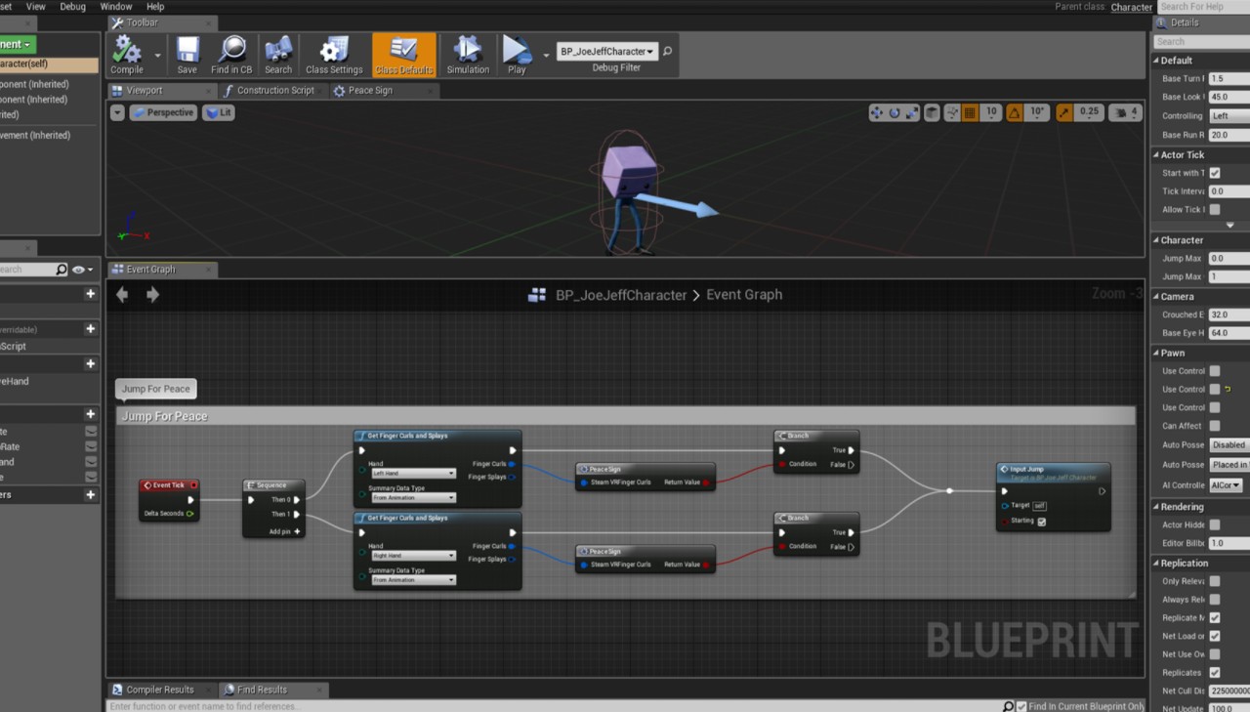
Task: Open the Left Hand dropdown on node
Action: pyautogui.click(x=413, y=474)
